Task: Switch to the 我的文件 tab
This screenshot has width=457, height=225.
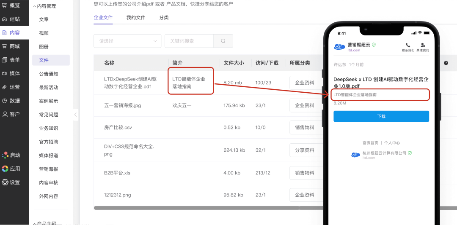Action: [136, 17]
